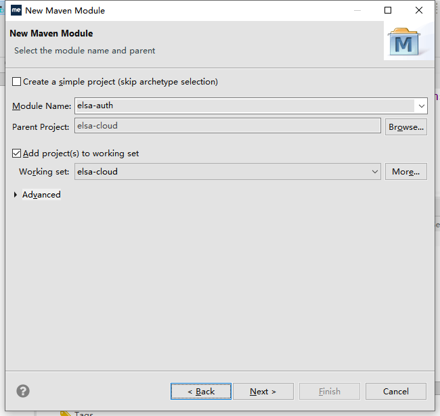Click the More... working set button

[x=405, y=172]
